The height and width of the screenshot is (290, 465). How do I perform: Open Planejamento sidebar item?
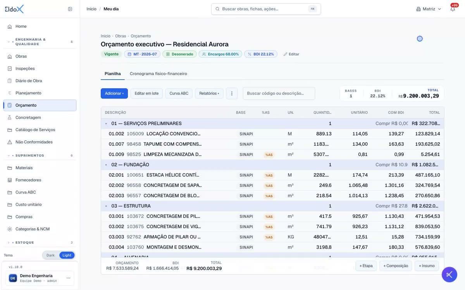[x=40, y=93]
